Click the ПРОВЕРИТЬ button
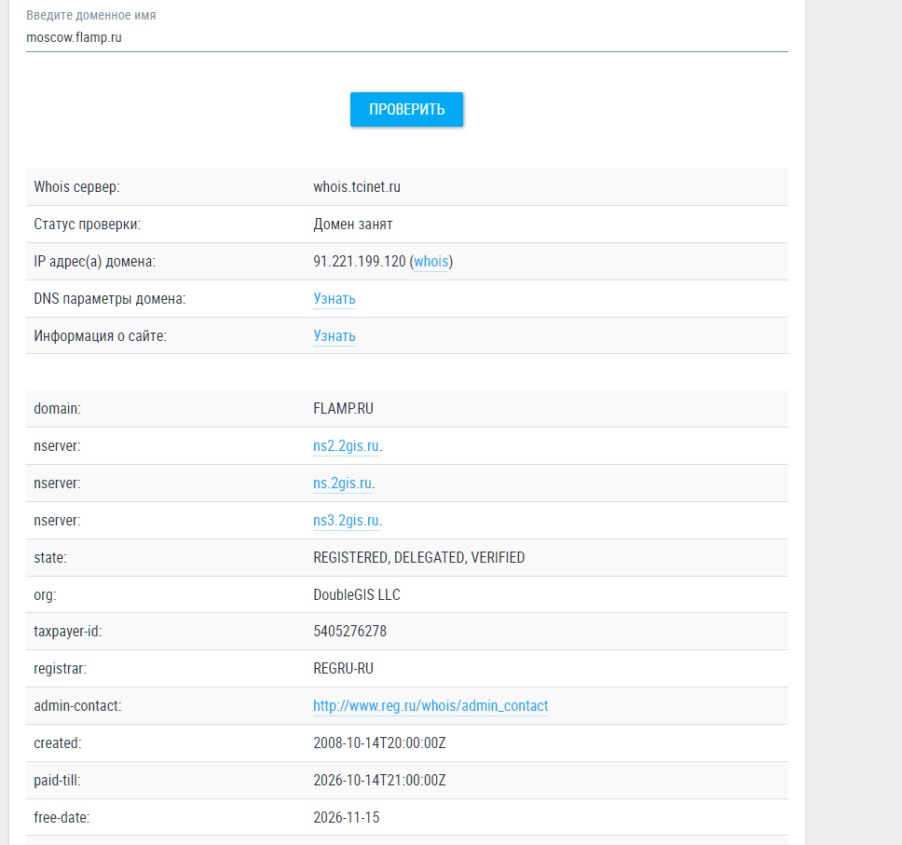 coord(406,109)
